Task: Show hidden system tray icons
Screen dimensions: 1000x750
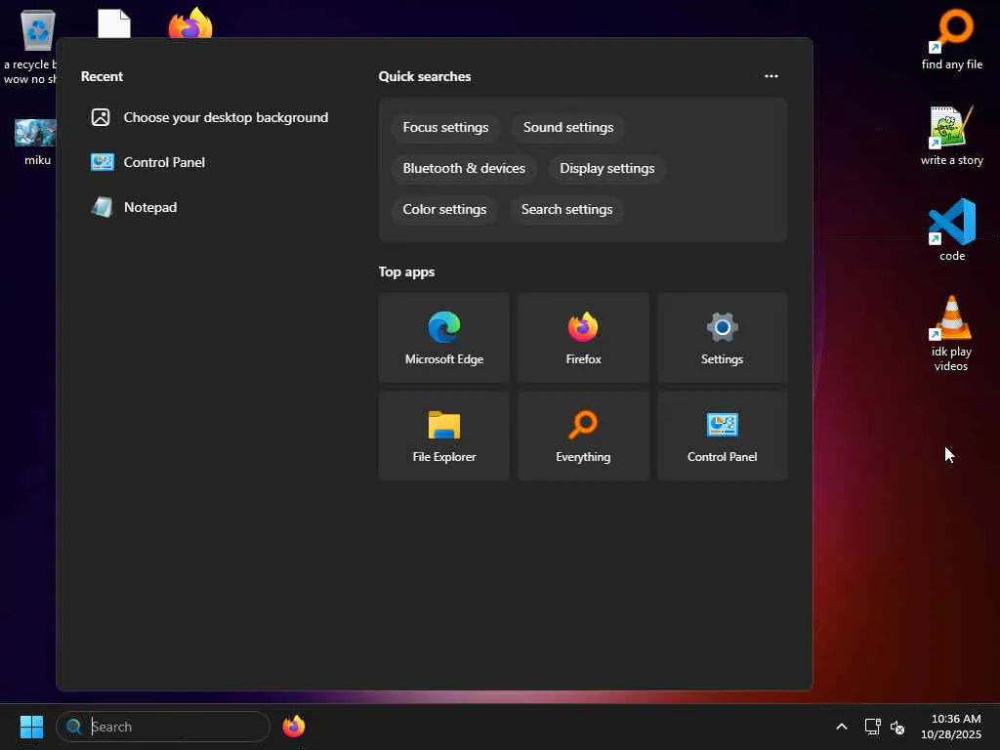Action: click(x=841, y=727)
